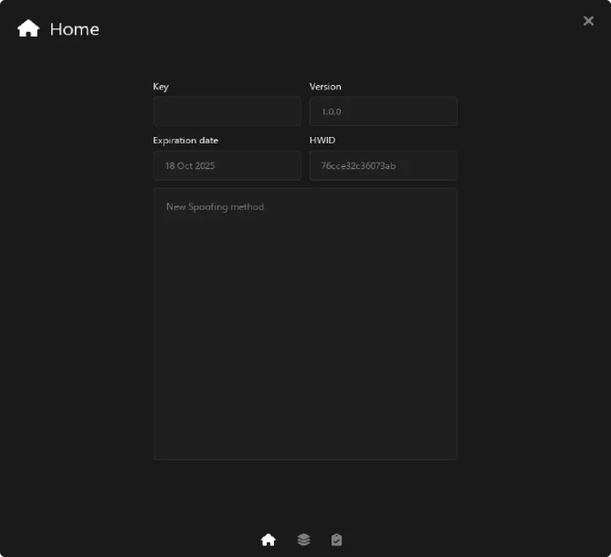Screen dimensions: 611x557
Task: Click empty bottom area of changelog panel
Action: tap(305, 429)
